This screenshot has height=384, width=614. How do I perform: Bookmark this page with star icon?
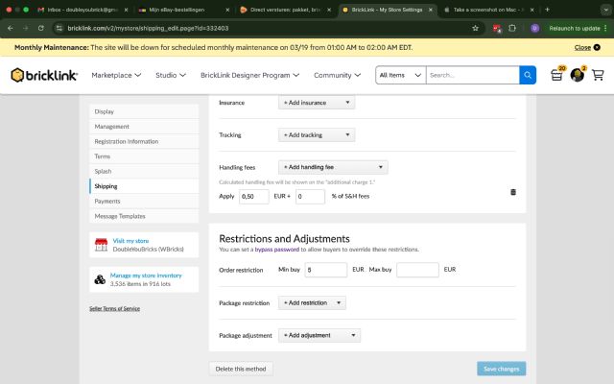[x=475, y=28]
